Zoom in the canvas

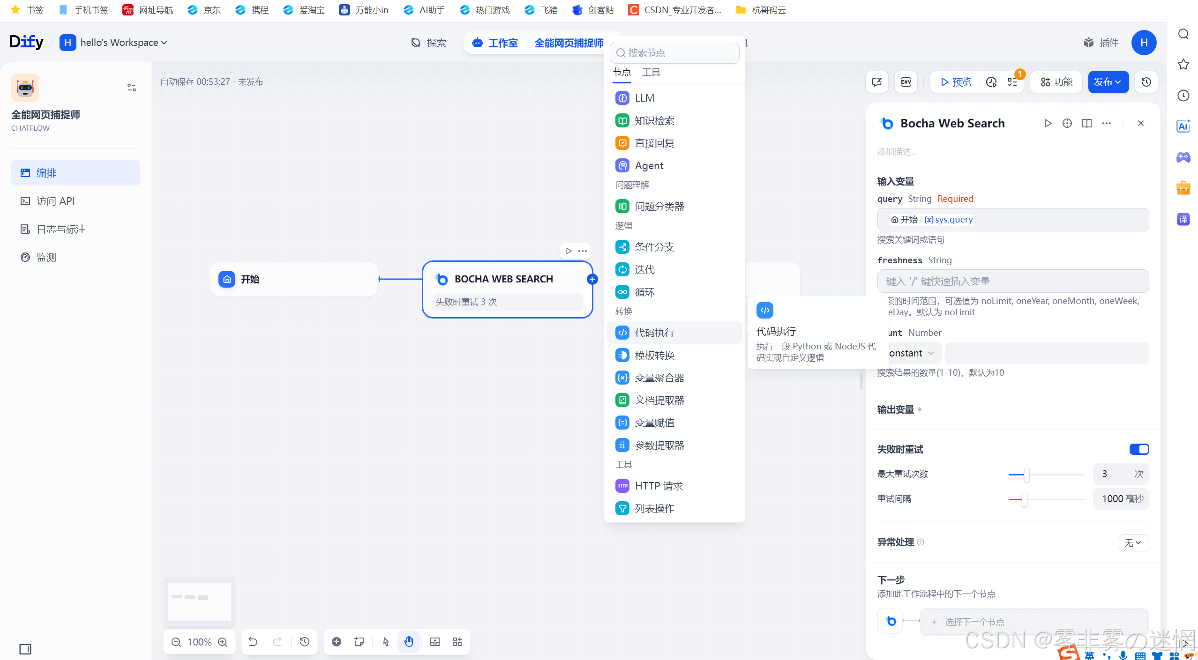pyautogui.click(x=223, y=642)
